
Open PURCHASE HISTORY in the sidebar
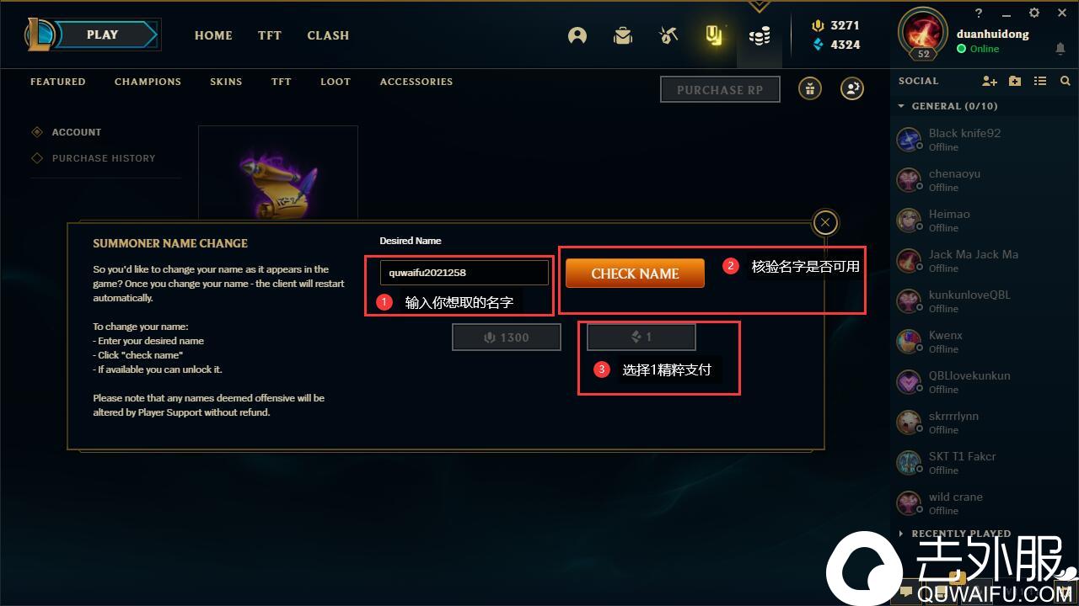pyautogui.click(x=104, y=158)
